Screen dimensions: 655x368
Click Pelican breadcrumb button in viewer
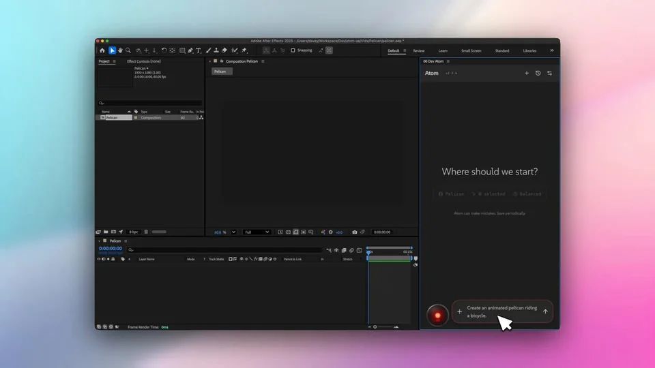tap(222, 72)
